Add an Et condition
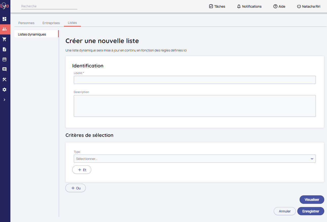This screenshot has height=222, width=327. tap(82, 170)
